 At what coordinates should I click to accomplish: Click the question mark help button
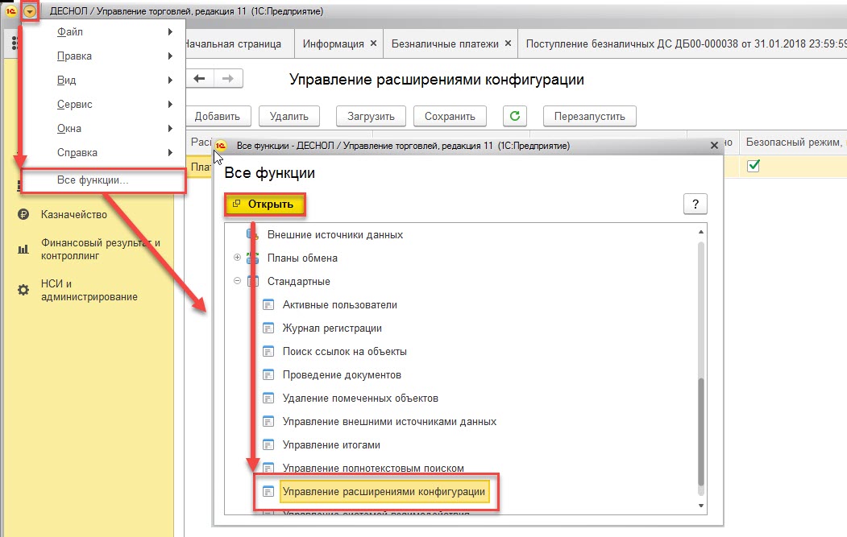click(x=695, y=204)
